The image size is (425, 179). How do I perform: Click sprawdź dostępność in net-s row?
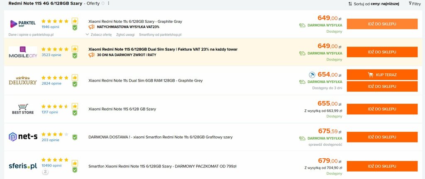pyautogui.click(x=325, y=144)
